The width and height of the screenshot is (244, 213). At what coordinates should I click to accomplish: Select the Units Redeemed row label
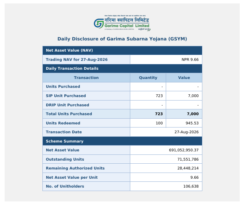[63, 123]
